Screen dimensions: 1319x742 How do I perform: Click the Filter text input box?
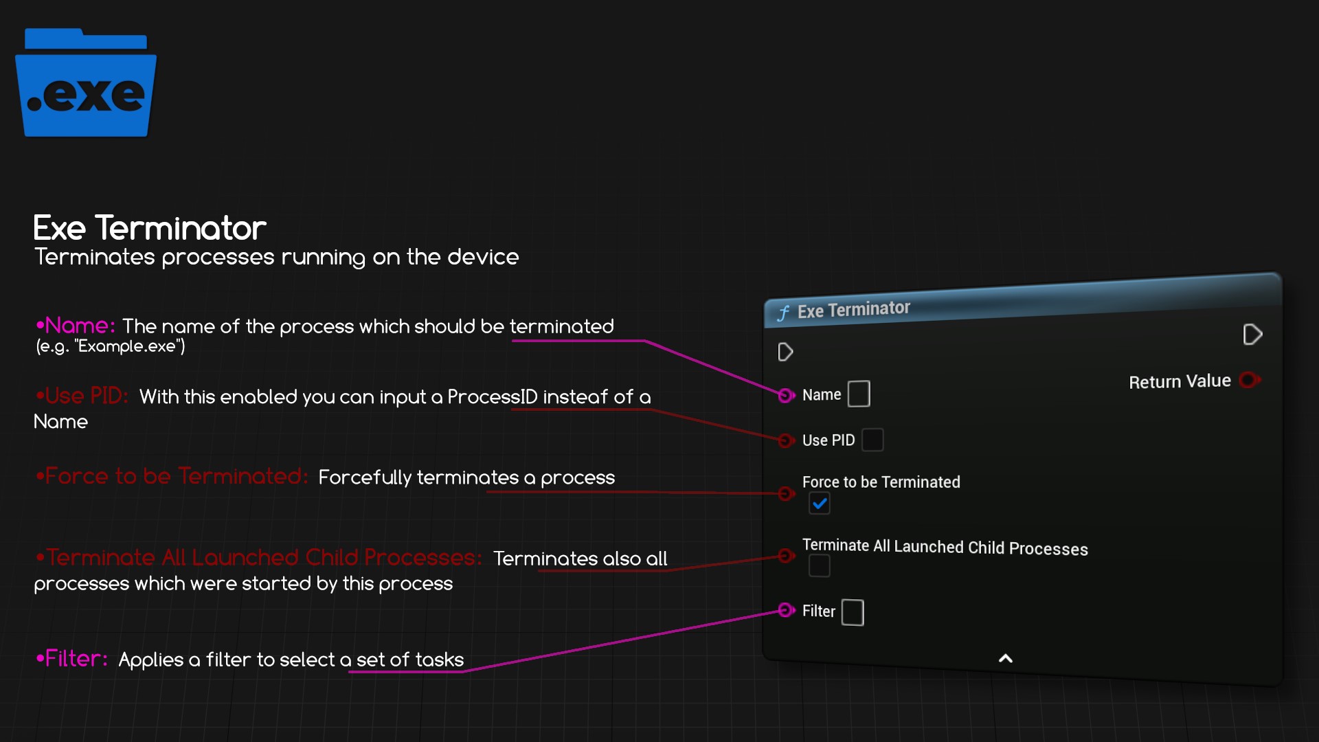point(853,612)
